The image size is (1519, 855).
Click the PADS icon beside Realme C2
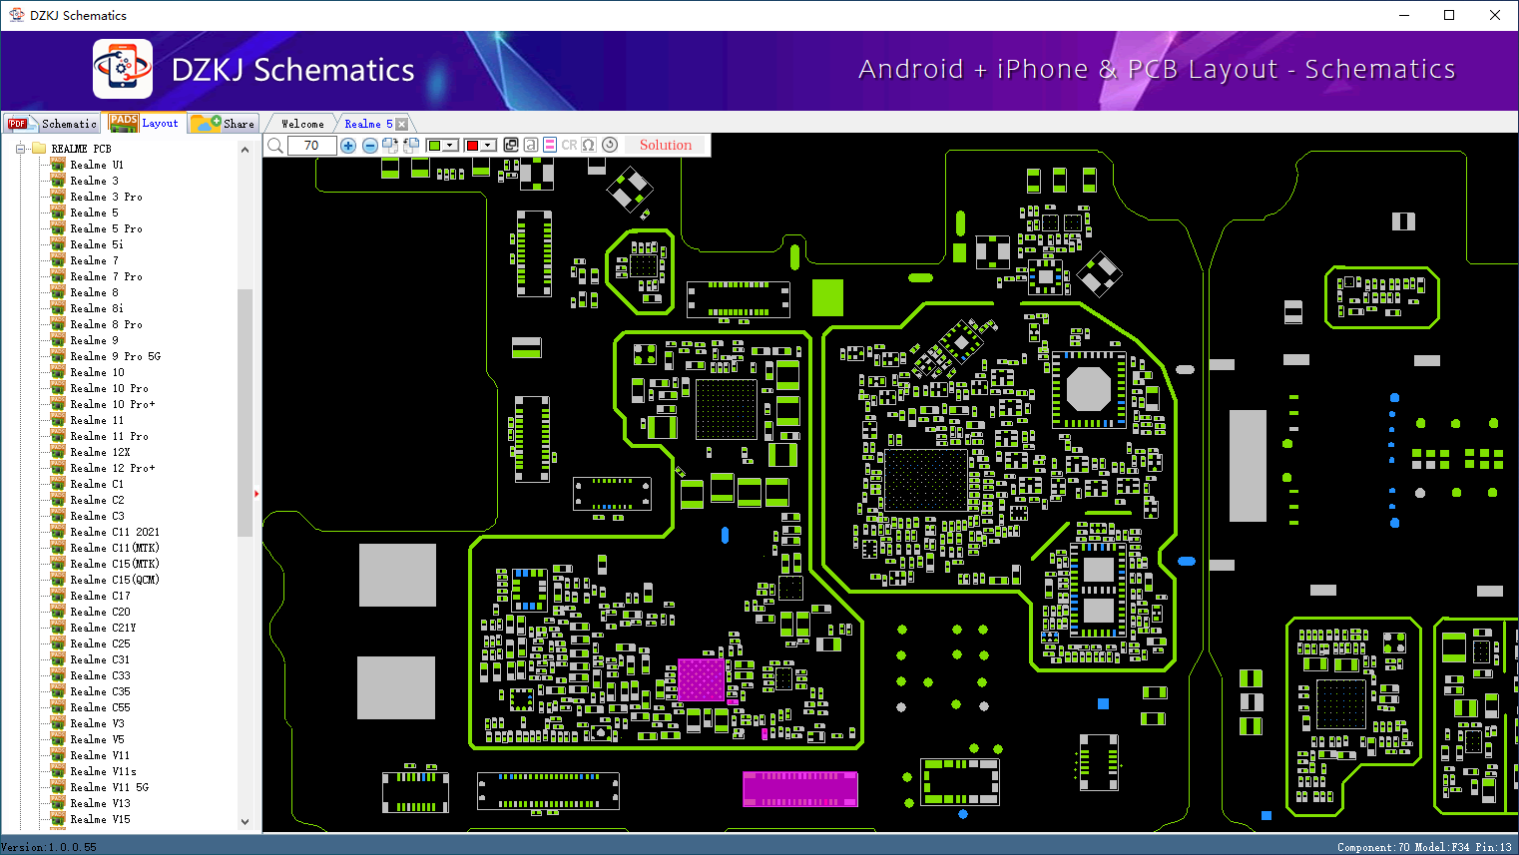coord(58,500)
